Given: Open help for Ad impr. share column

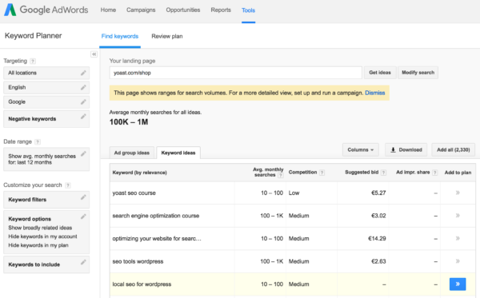Looking at the screenshot, I should tap(434, 173).
